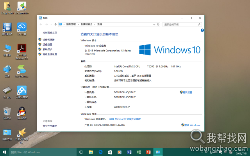
Task: Open the orange media player taskbar icon
Action: (120, 152)
